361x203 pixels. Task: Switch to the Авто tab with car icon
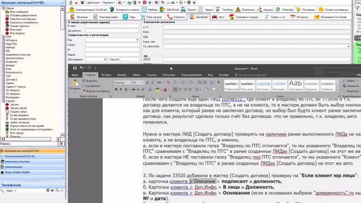[218, 17]
